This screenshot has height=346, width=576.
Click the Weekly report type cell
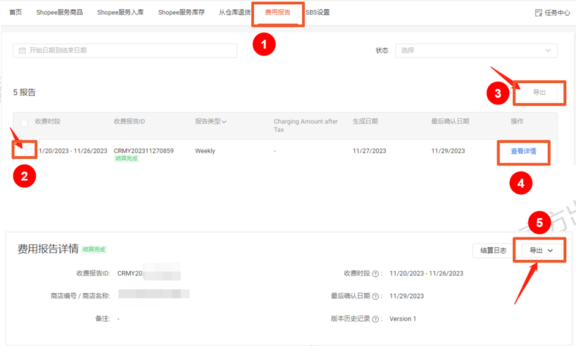[x=205, y=151]
